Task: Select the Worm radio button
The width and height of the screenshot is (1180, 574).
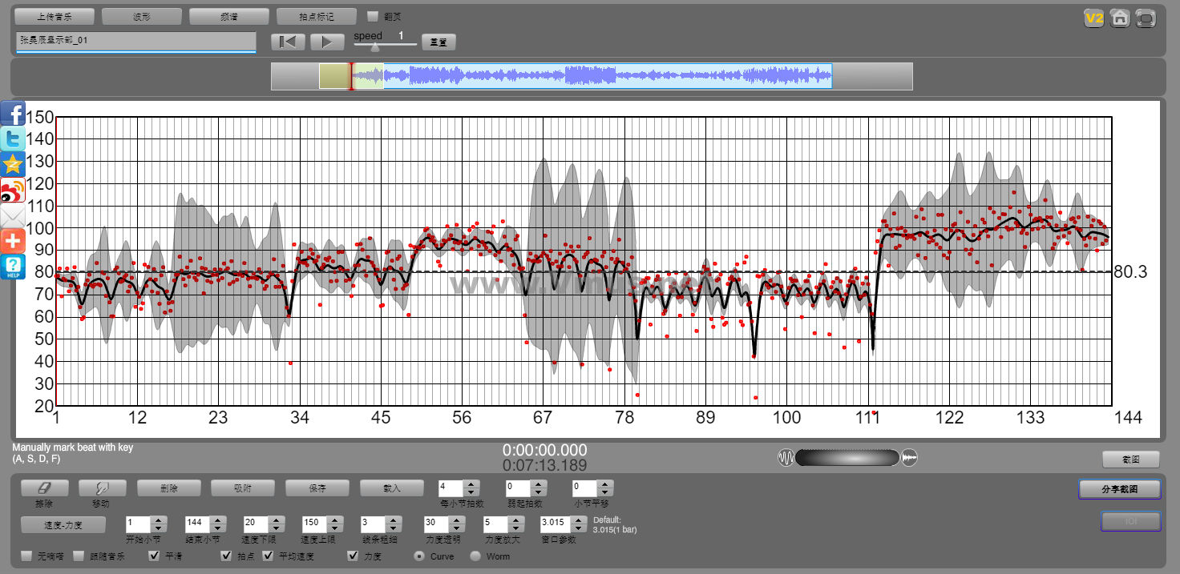Action: 475,556
